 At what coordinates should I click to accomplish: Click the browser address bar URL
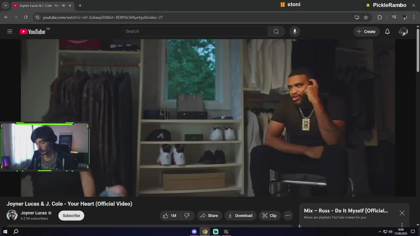pyautogui.click(x=103, y=17)
